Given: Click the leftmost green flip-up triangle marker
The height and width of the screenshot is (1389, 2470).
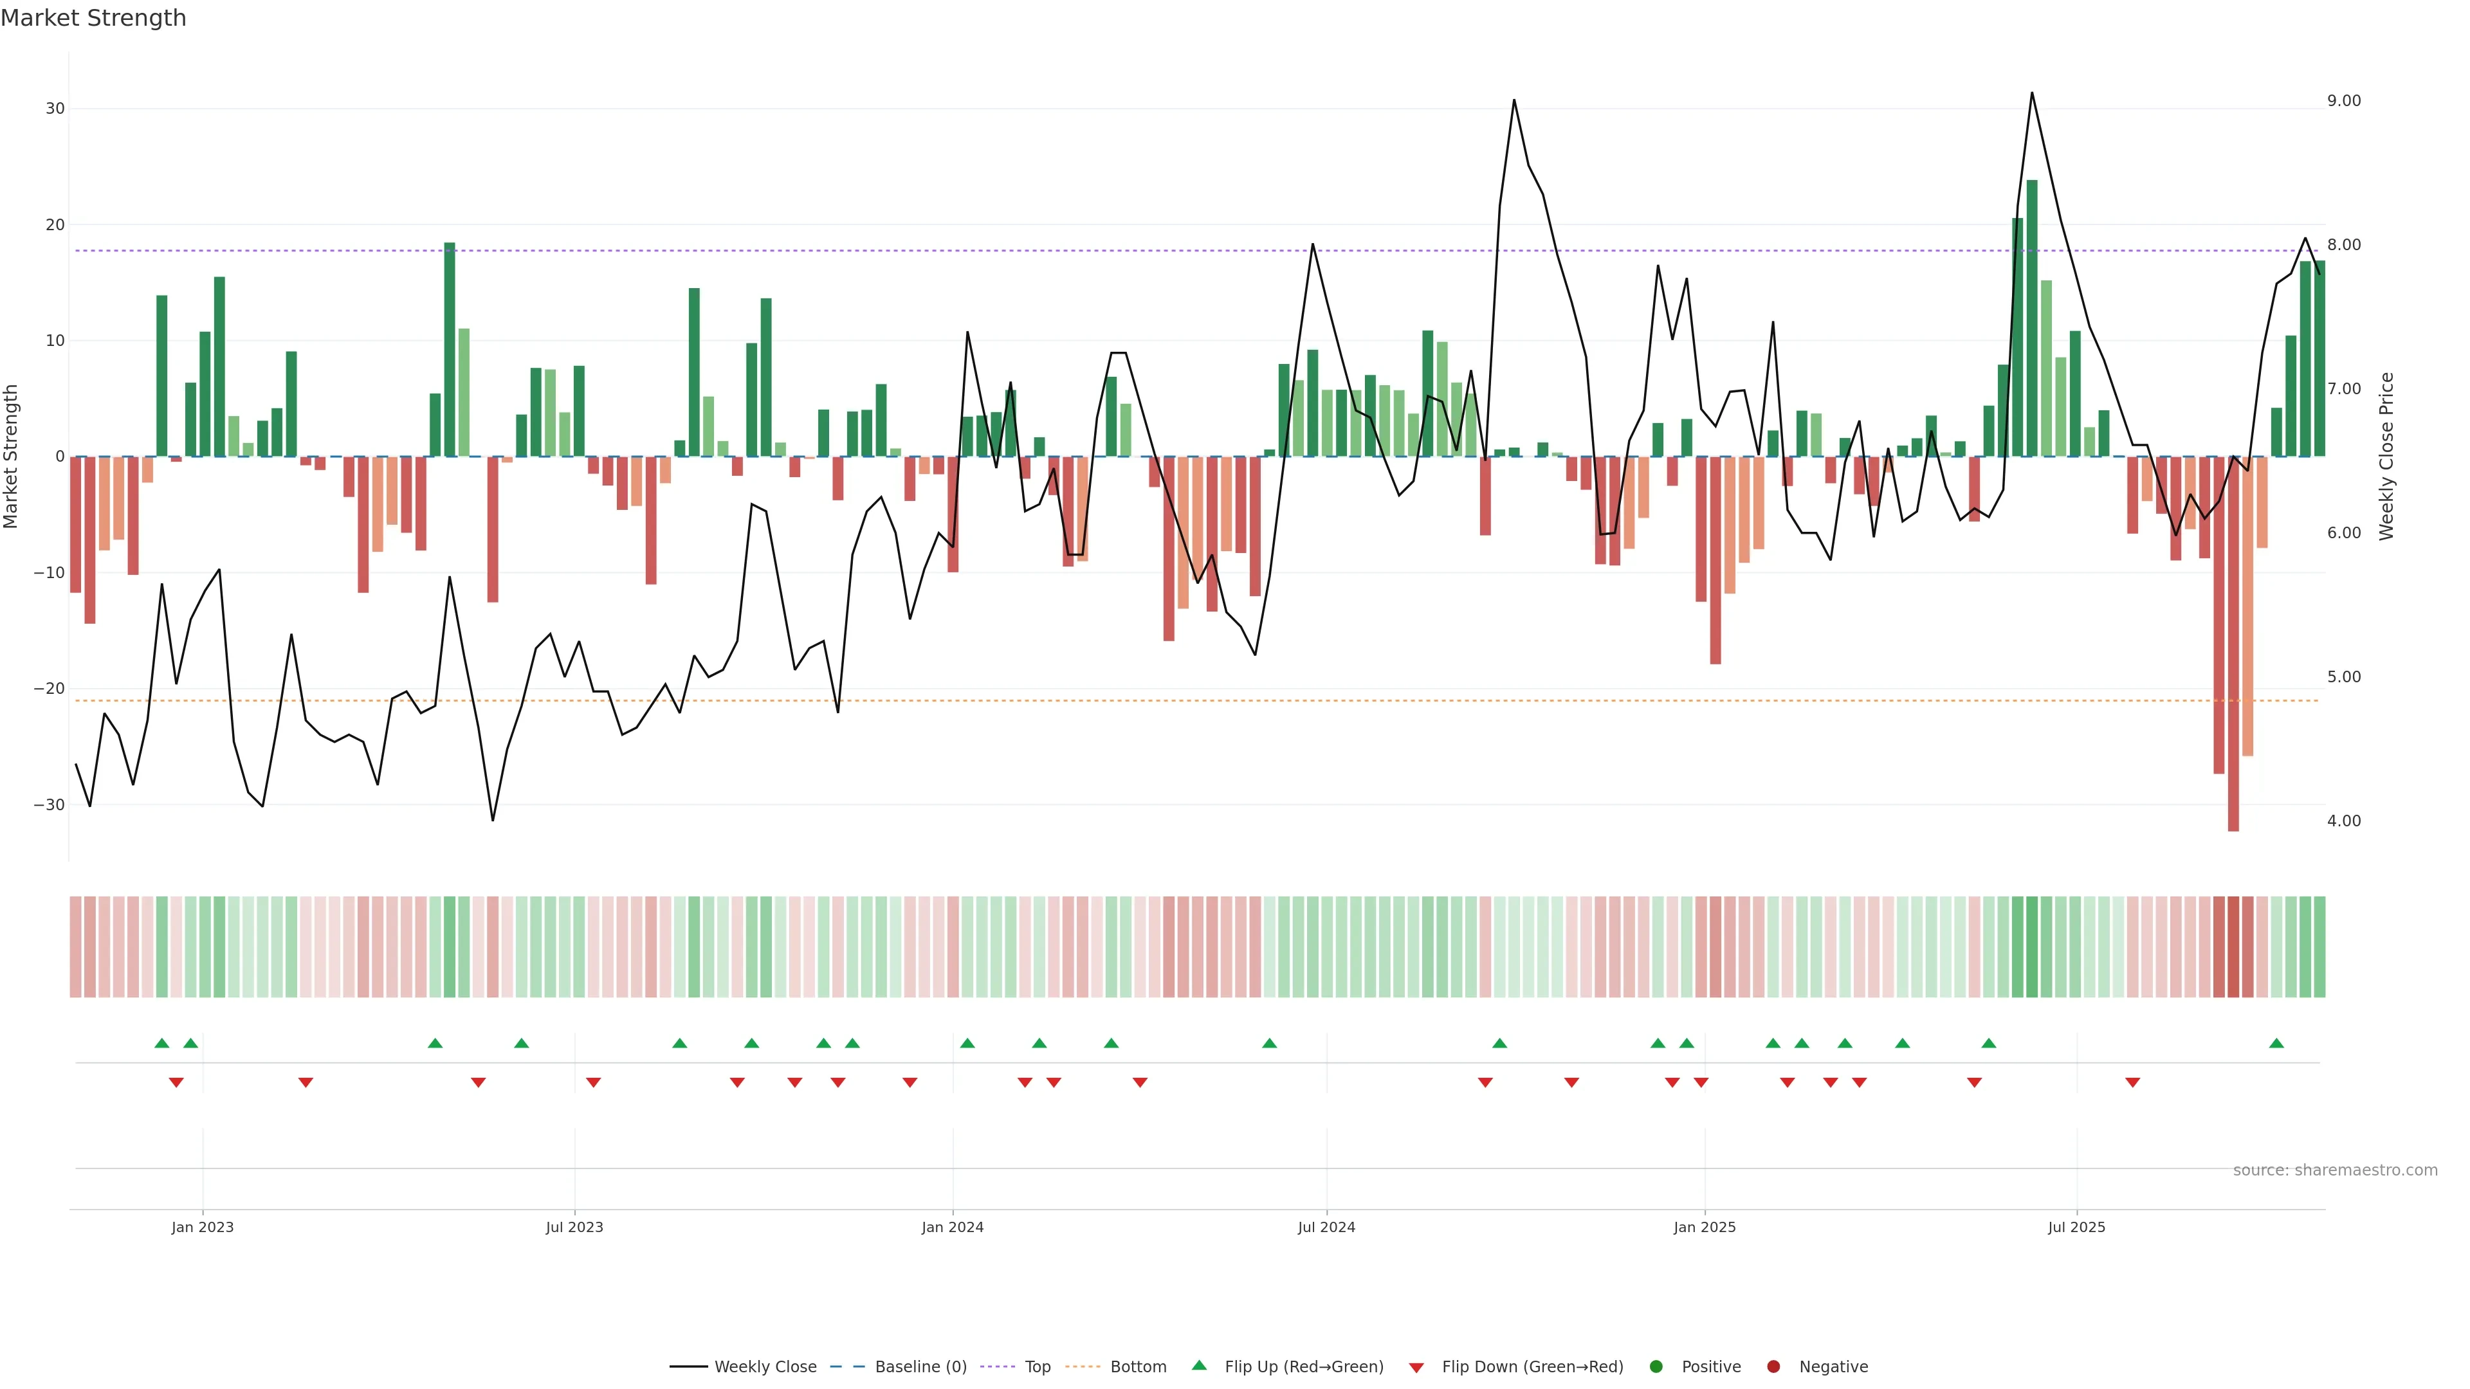Looking at the screenshot, I should click(x=162, y=1043).
